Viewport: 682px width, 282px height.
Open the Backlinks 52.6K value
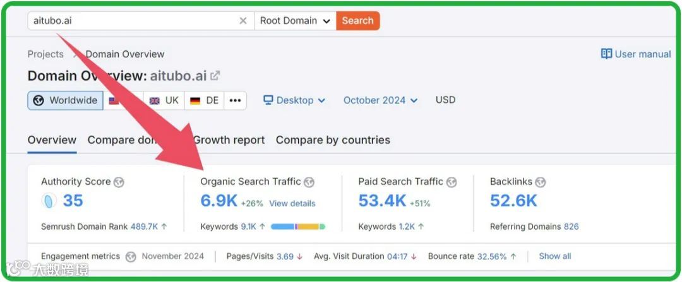513,201
